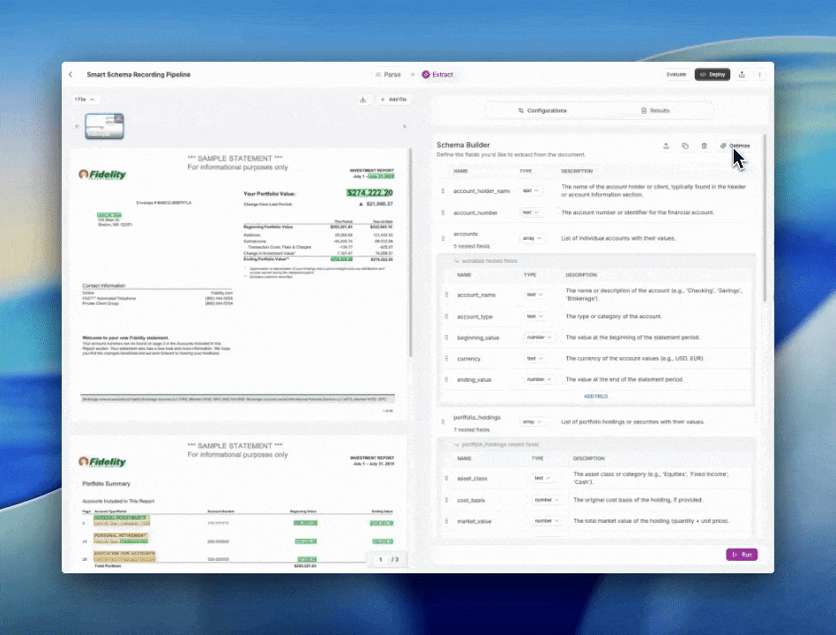Viewport: 836px width, 635px height.
Task: Open the 1 File dropdown filter
Action: (84, 99)
